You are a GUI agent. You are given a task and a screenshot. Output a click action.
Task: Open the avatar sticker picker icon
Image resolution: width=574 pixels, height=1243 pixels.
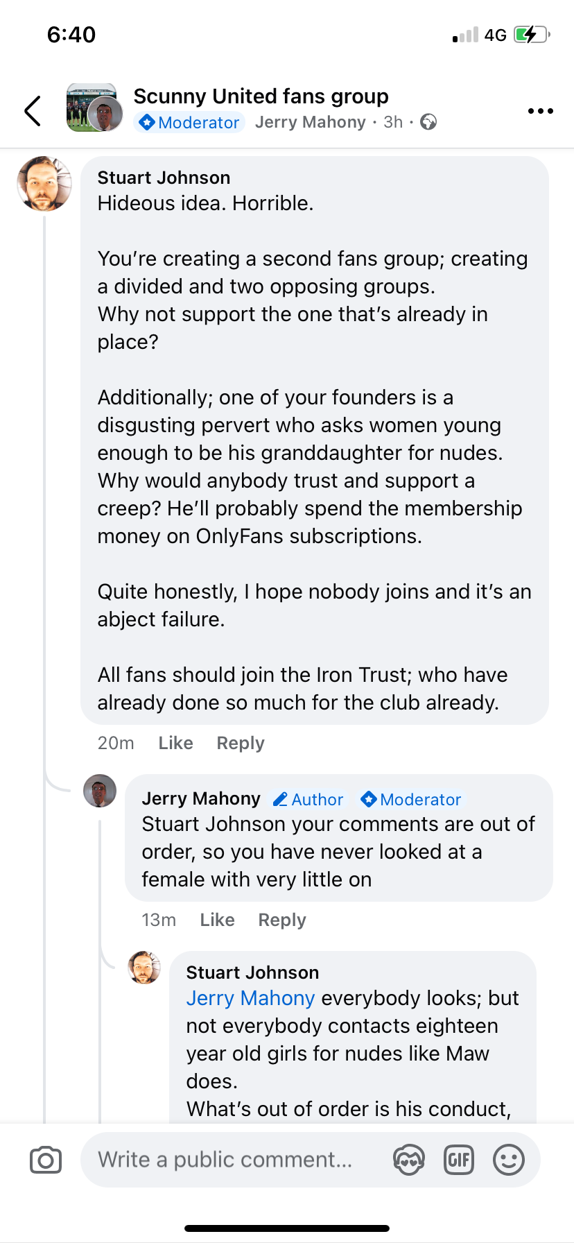[x=408, y=1160]
